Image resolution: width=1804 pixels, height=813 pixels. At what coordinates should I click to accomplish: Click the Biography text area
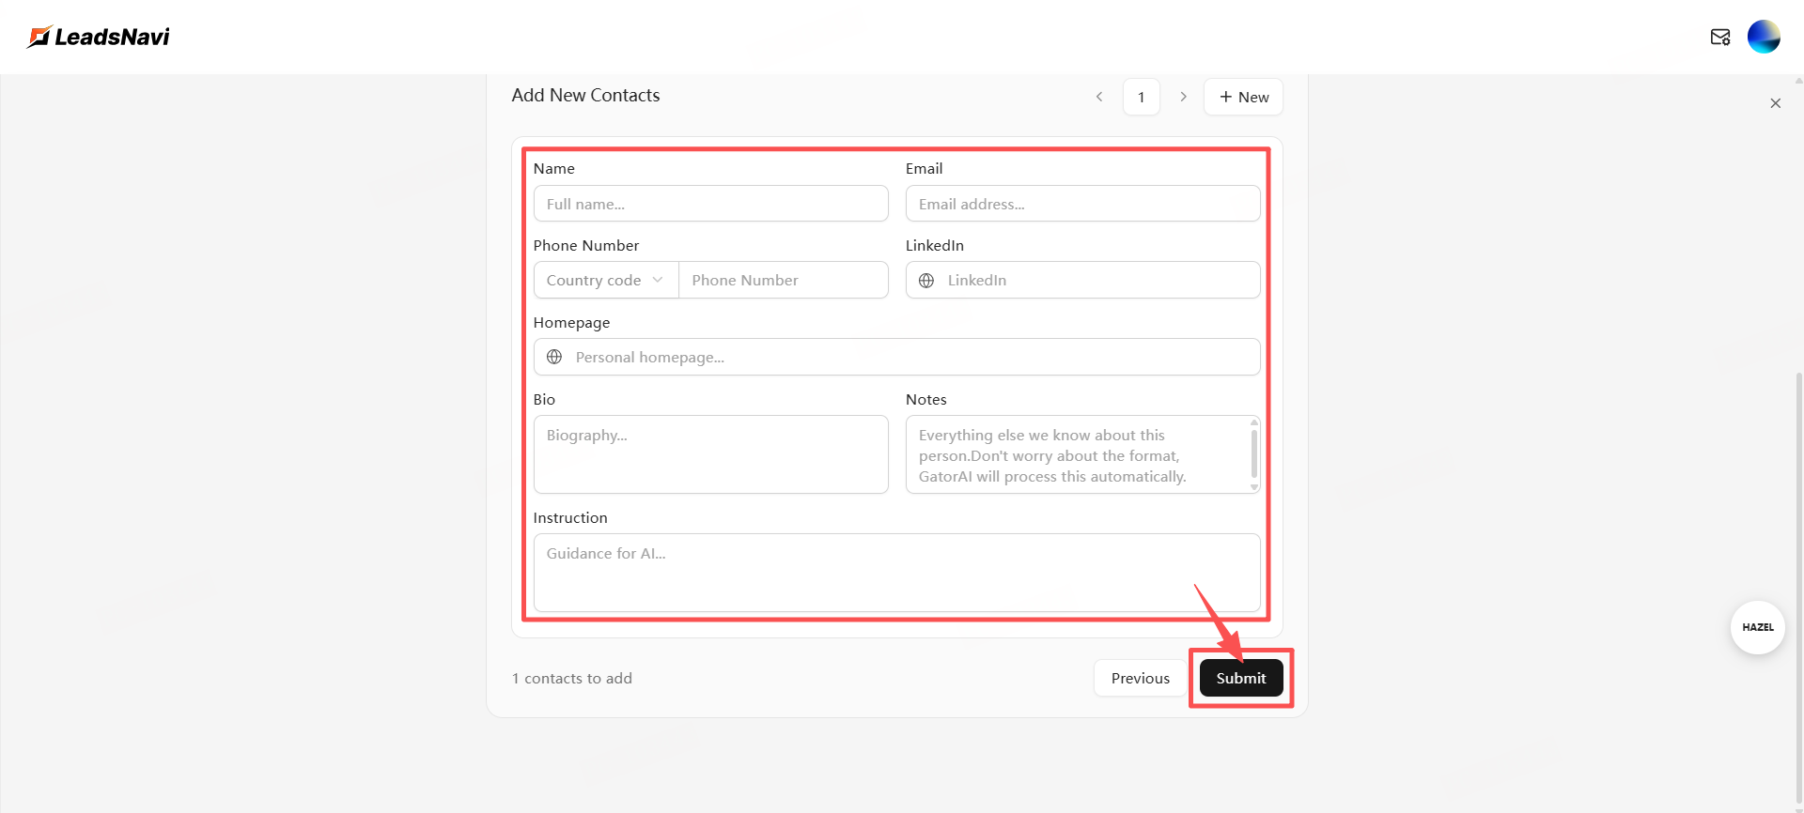click(710, 454)
